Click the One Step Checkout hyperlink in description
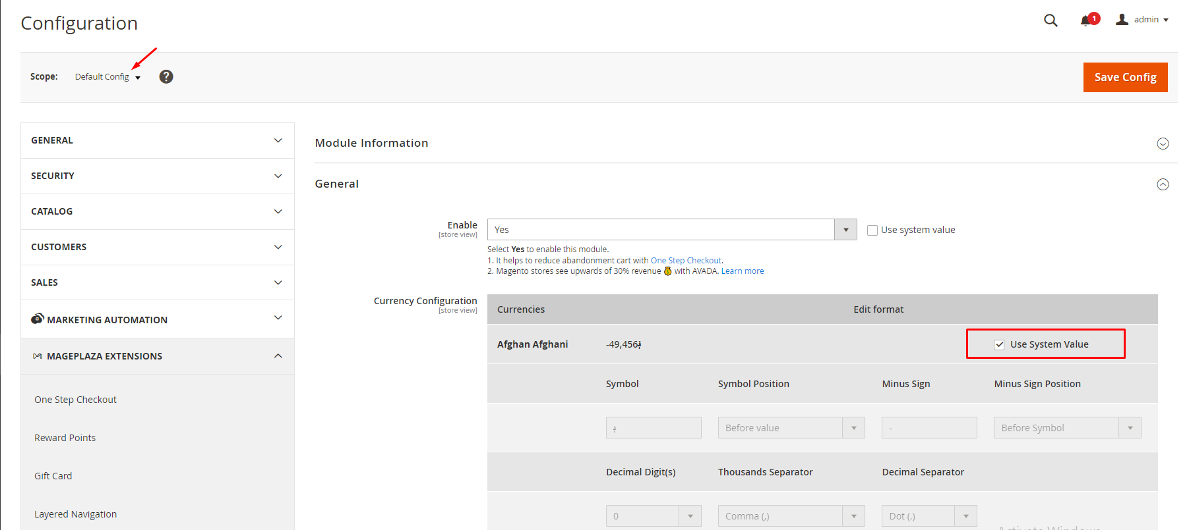This screenshot has height=530, width=1189. click(686, 261)
